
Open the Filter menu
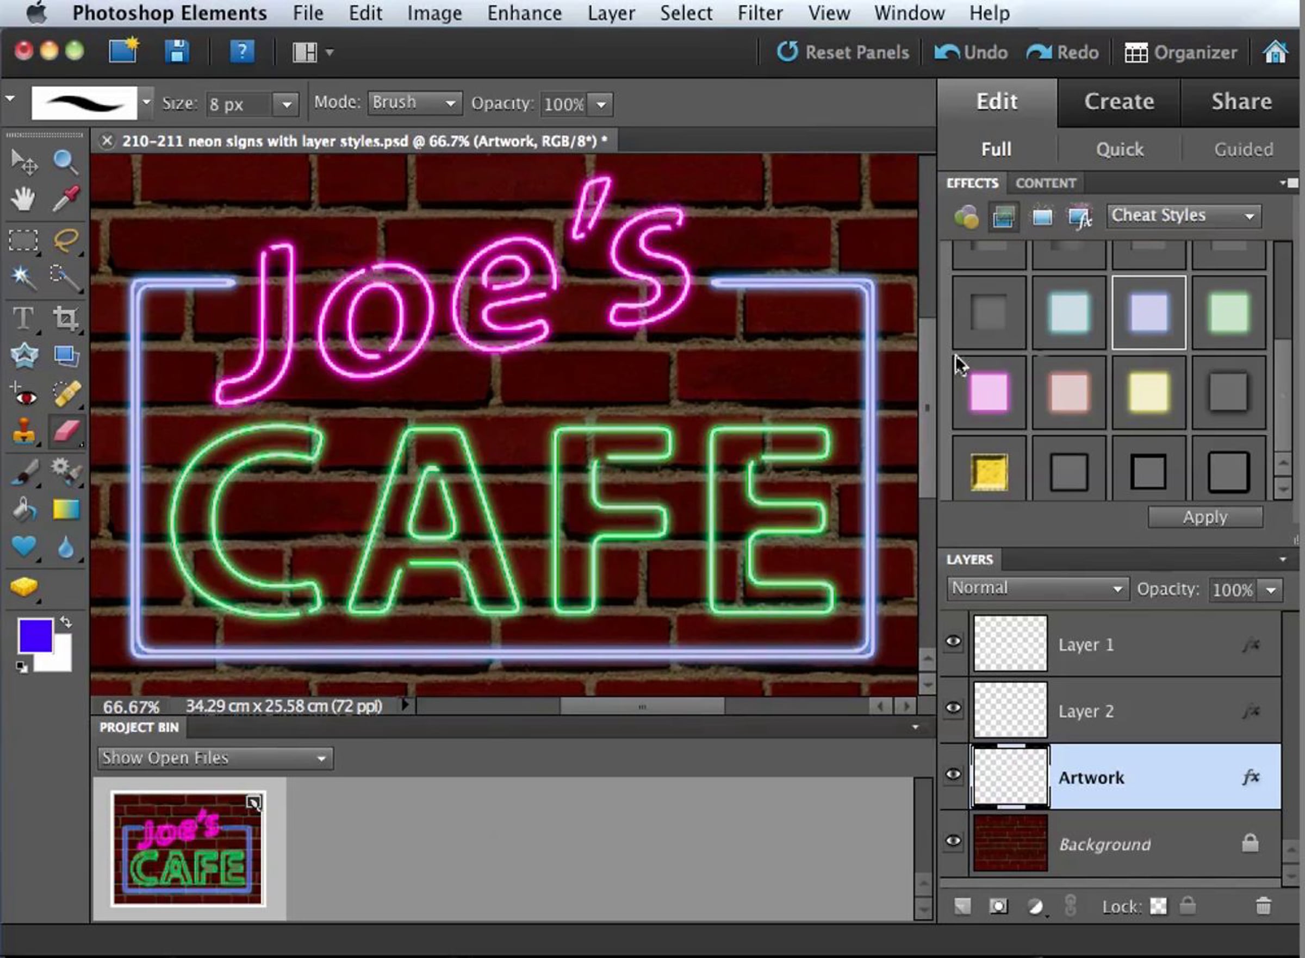tap(759, 12)
